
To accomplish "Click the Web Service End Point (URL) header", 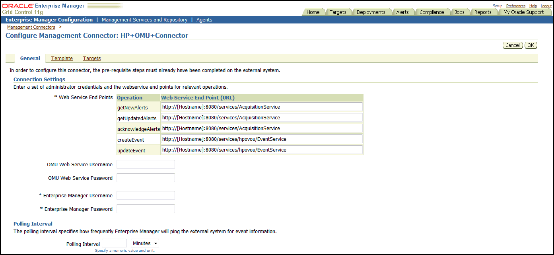I will [198, 98].
